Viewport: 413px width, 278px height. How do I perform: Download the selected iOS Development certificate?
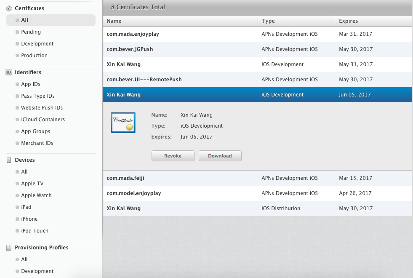tap(220, 156)
